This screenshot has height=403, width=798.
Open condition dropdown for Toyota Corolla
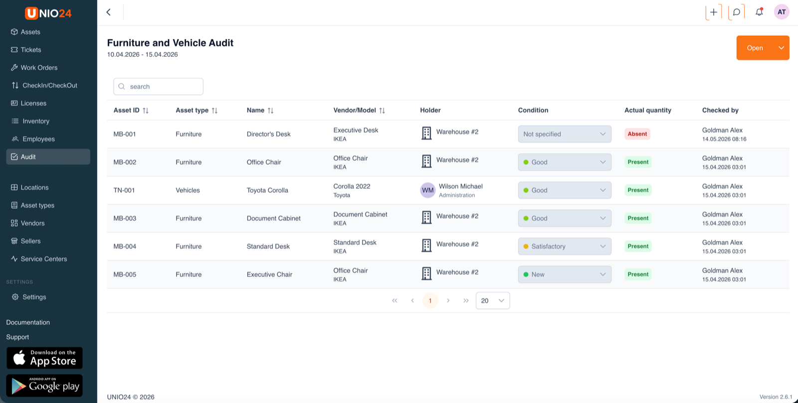point(565,190)
